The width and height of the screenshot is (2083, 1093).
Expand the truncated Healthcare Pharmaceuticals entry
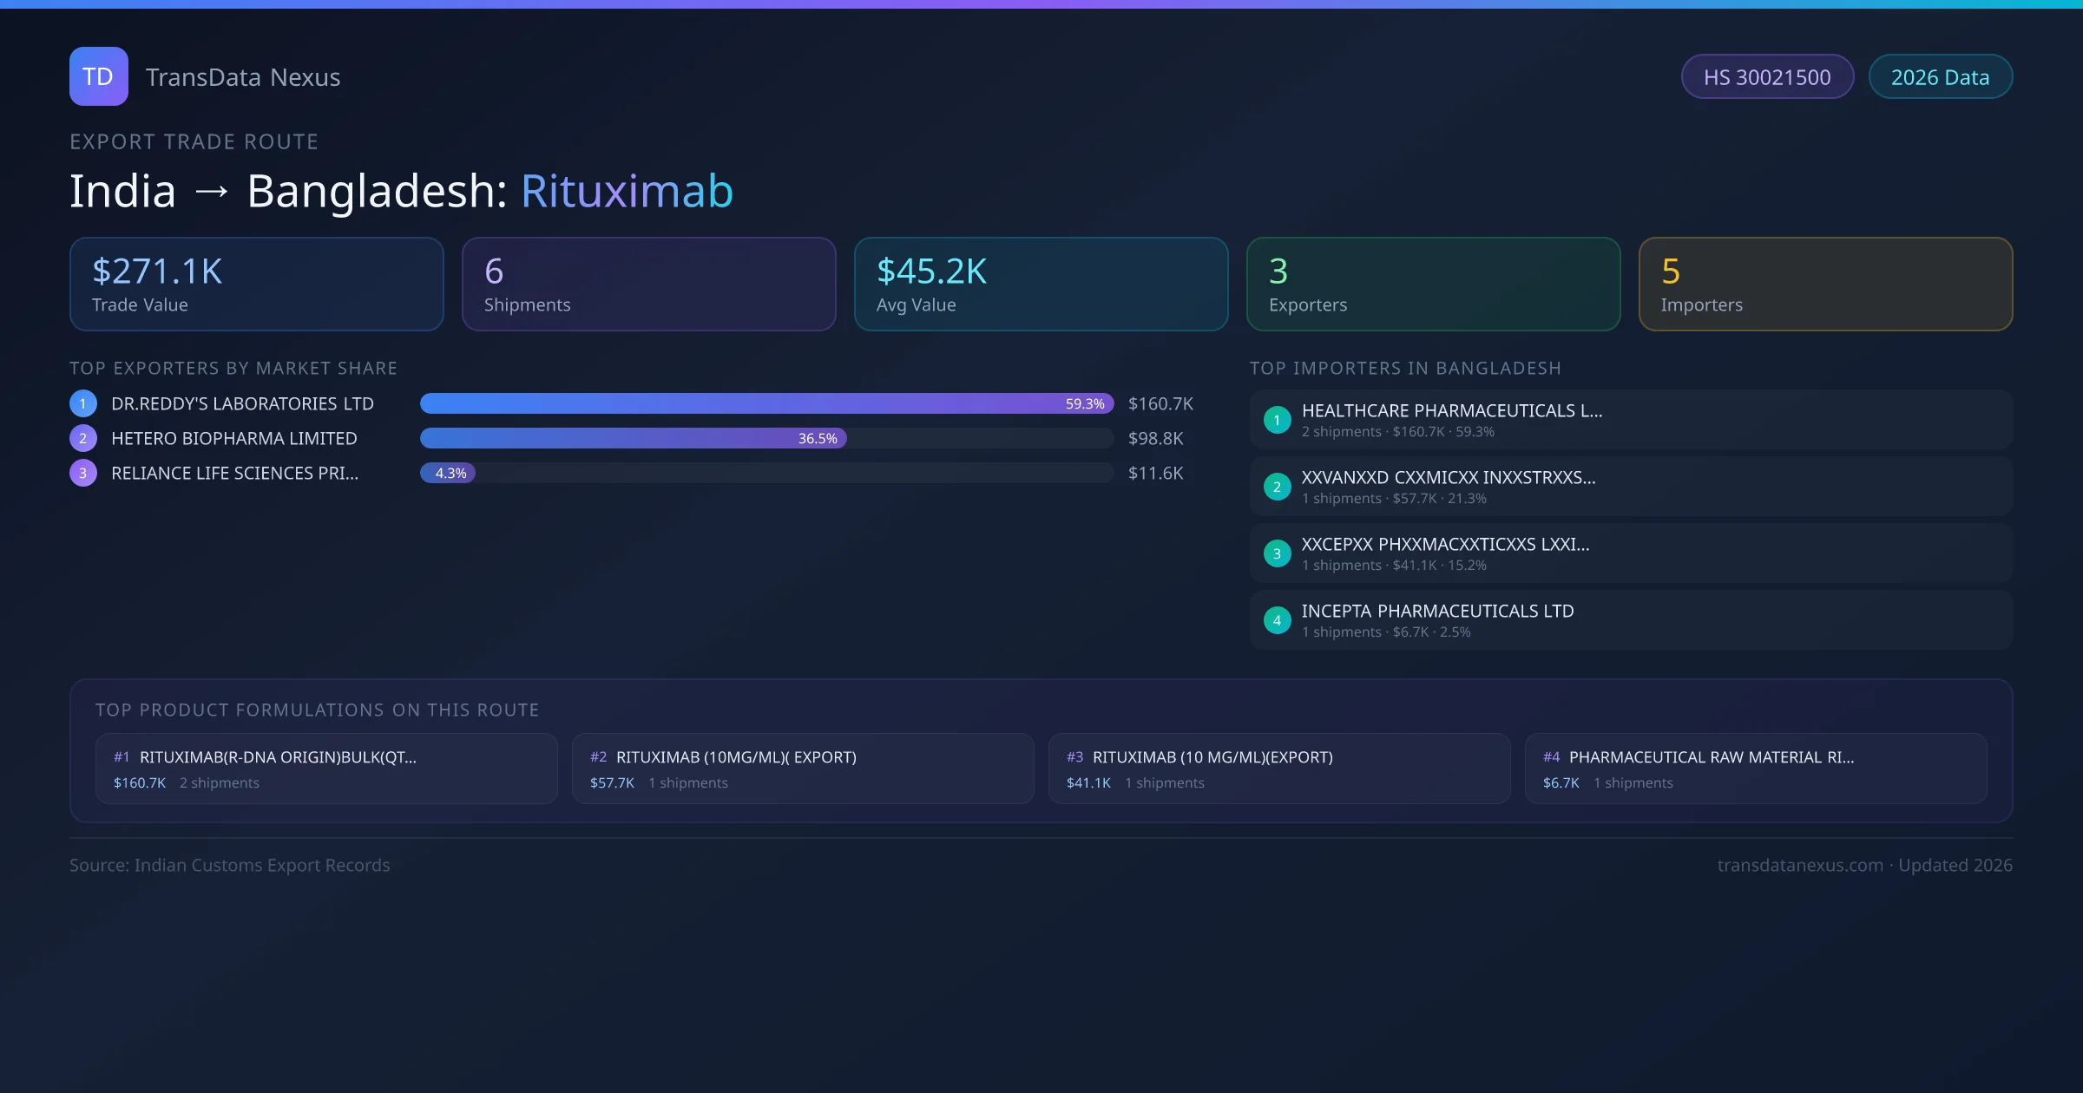[1453, 410]
